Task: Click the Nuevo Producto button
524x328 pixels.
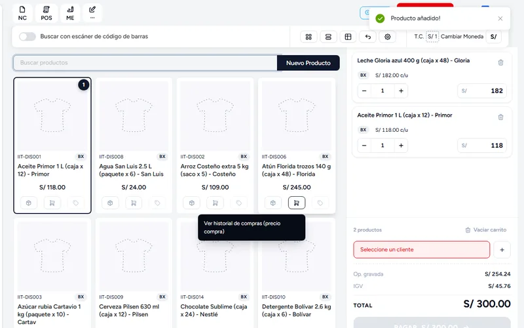Action: tap(308, 63)
